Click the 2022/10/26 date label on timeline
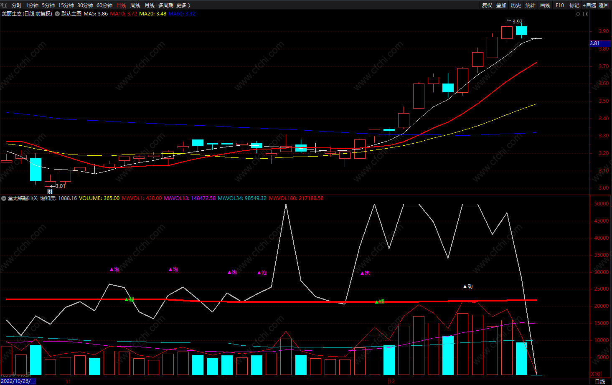This screenshot has height=385, width=612. coord(18,381)
